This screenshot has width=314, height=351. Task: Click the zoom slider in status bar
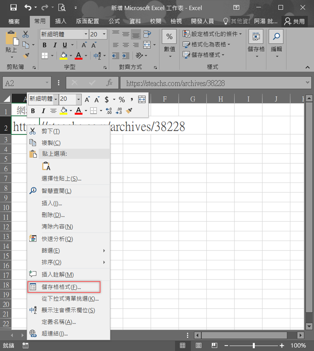pyautogui.click(x=253, y=346)
